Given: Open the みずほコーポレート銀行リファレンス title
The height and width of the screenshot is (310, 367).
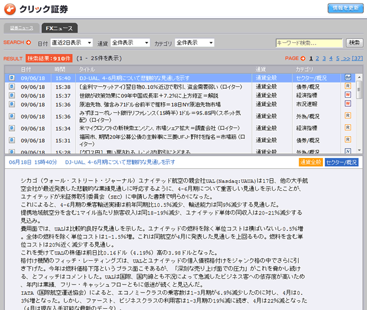Looking at the screenshot, I should 160,116.
